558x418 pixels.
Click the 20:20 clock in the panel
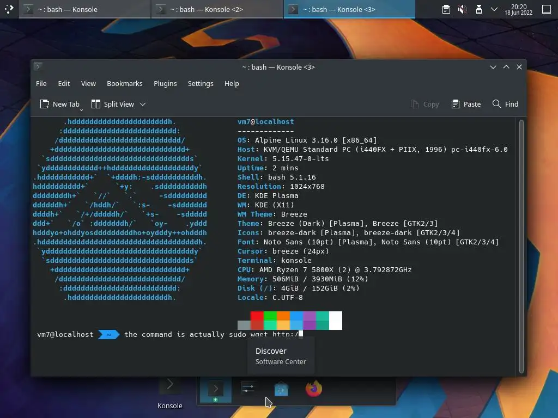point(519,9)
